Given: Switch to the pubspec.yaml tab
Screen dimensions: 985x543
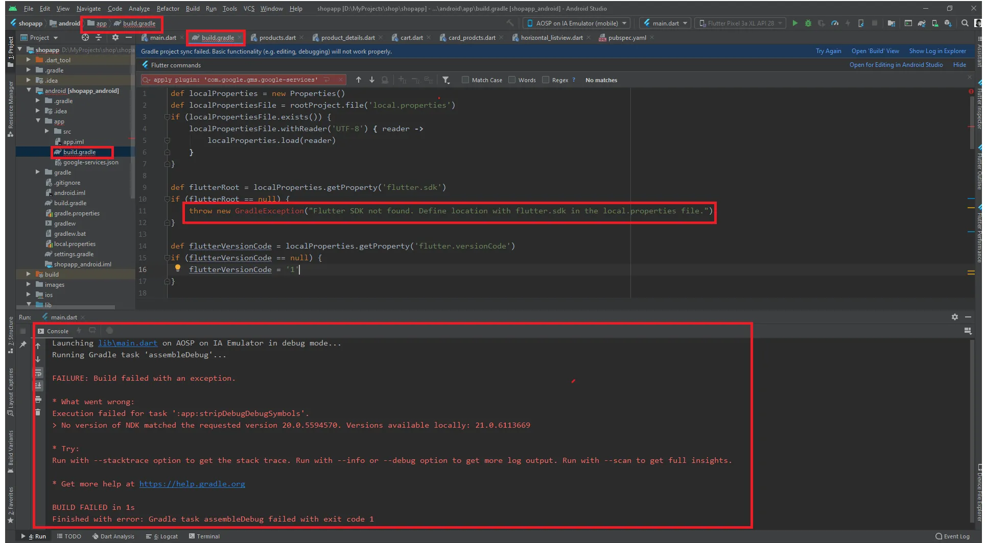Looking at the screenshot, I should click(627, 37).
